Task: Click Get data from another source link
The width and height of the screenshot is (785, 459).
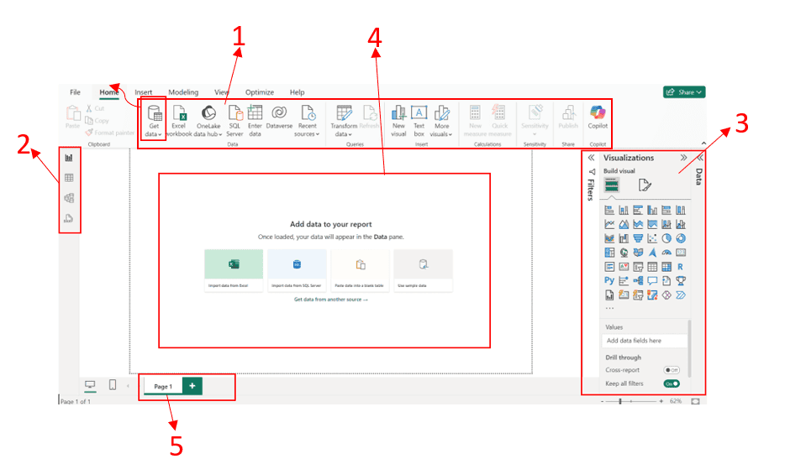Action: [330, 299]
